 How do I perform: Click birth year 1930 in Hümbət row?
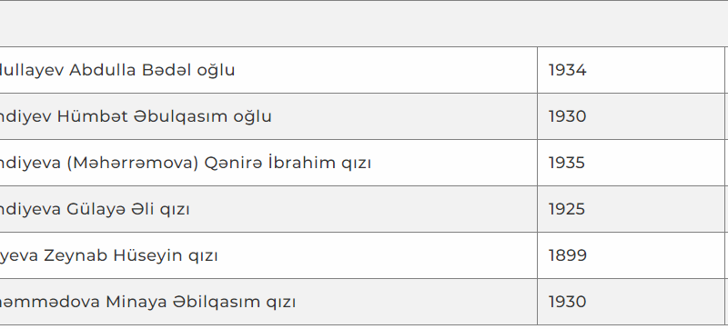[632, 116]
